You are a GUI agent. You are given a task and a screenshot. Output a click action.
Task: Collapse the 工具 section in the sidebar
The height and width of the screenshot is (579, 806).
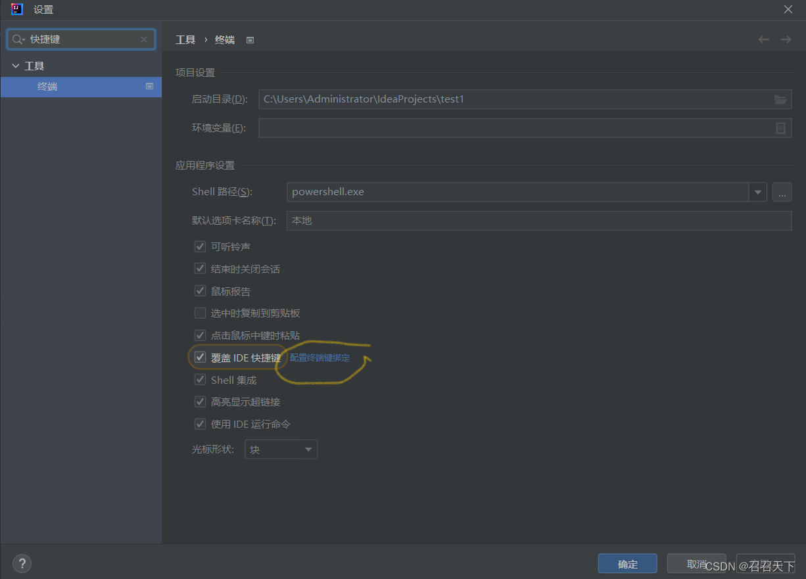tap(16, 65)
